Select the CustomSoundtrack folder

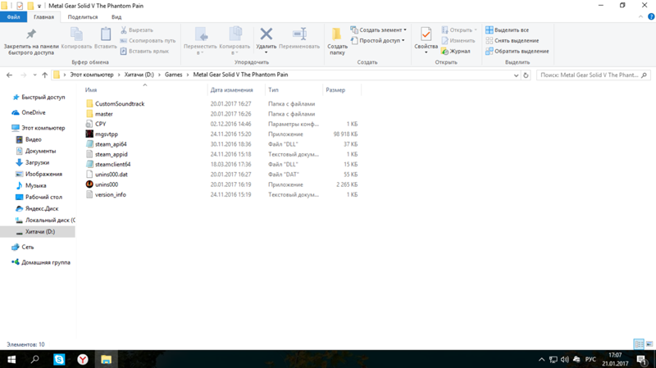pyautogui.click(x=120, y=104)
